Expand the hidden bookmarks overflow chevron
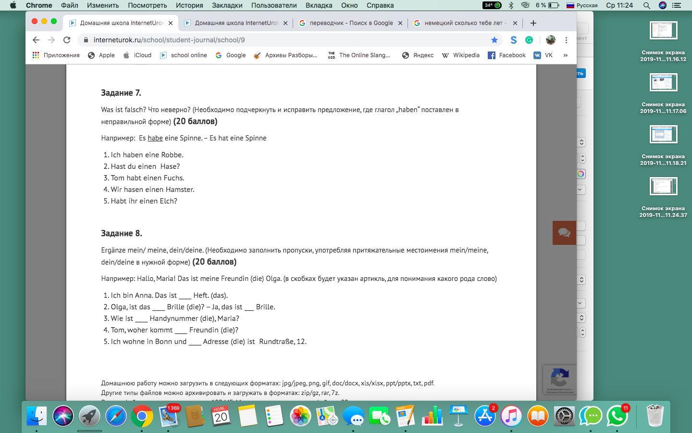The width and height of the screenshot is (692, 433). pyautogui.click(x=566, y=55)
